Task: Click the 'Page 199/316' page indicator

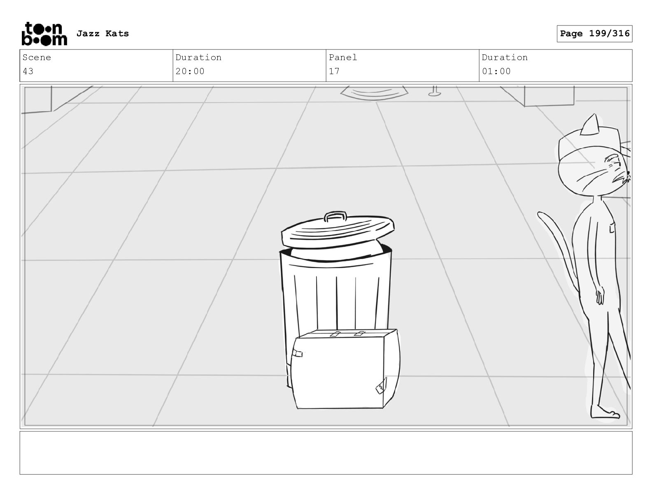Action: click(x=594, y=34)
